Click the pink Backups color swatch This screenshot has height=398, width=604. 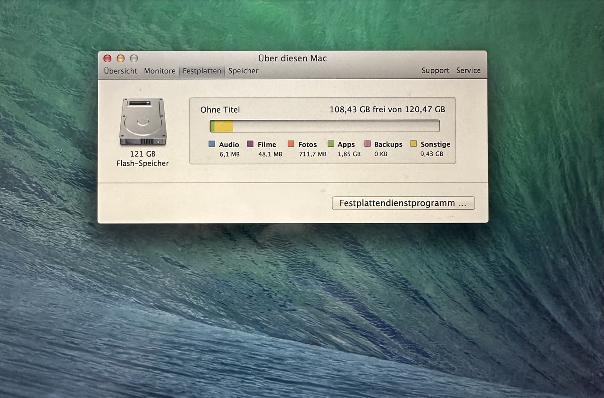(368, 144)
